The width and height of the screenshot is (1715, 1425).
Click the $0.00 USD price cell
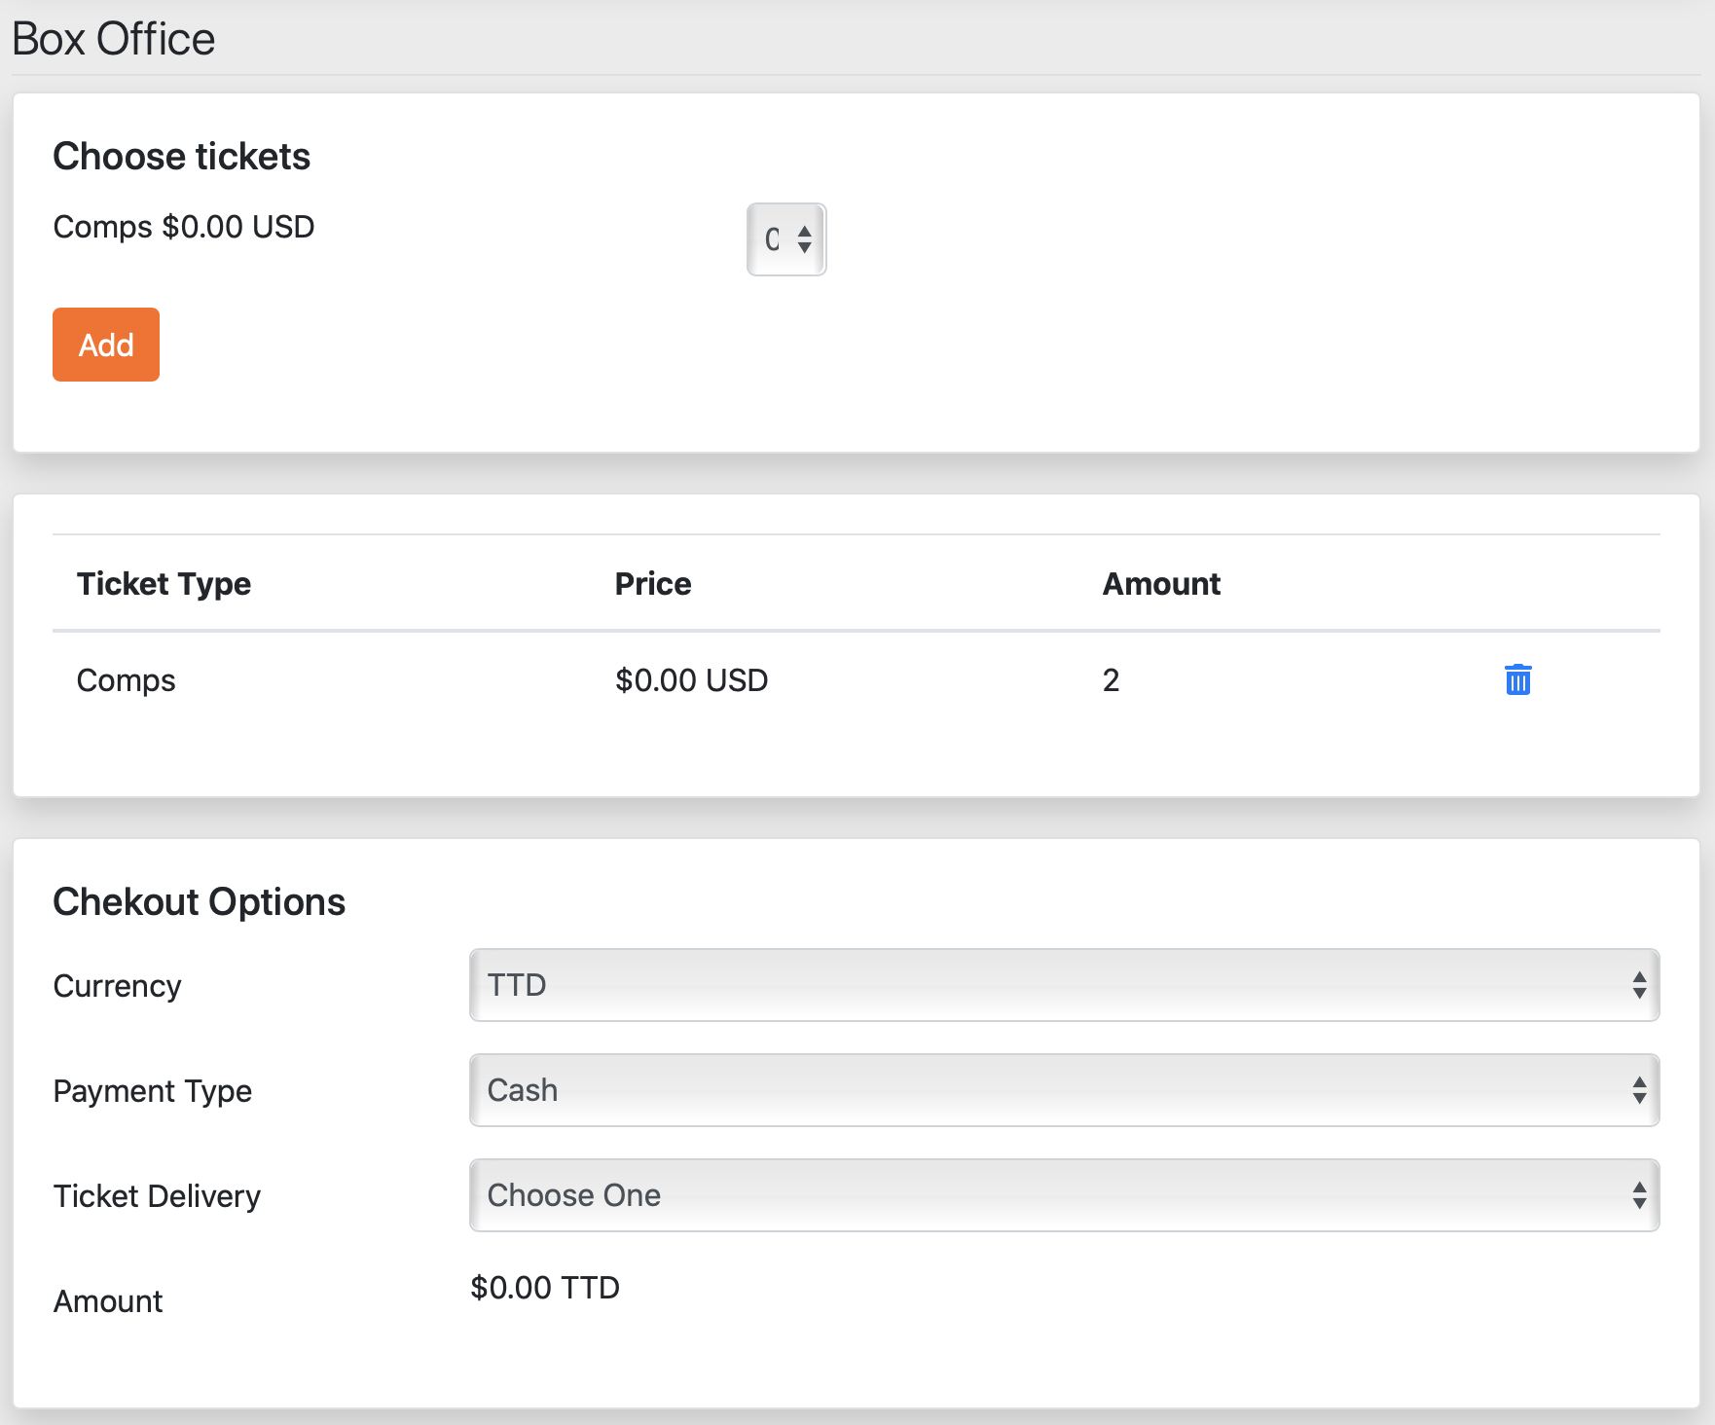coord(691,680)
